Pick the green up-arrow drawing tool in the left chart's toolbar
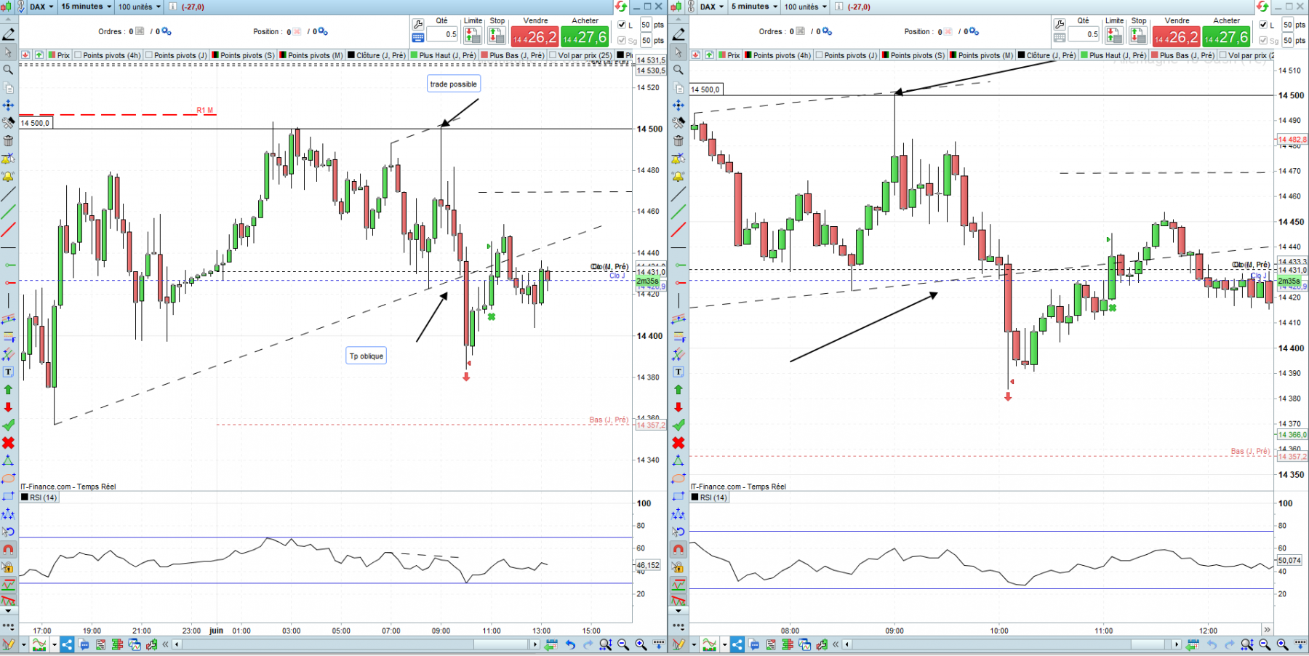The image size is (1309, 656). 8,390
